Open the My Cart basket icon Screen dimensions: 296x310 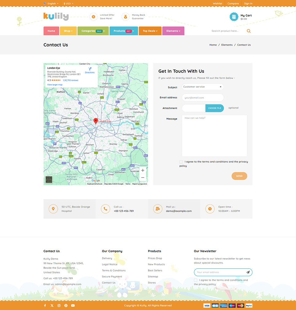234,17
